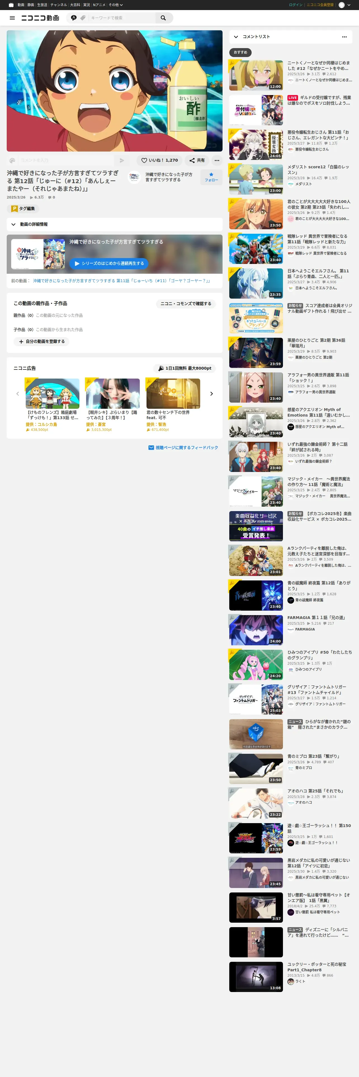This screenshot has height=1077, width=359.
Task: Click premium P tag edit button
Action: pos(23,209)
